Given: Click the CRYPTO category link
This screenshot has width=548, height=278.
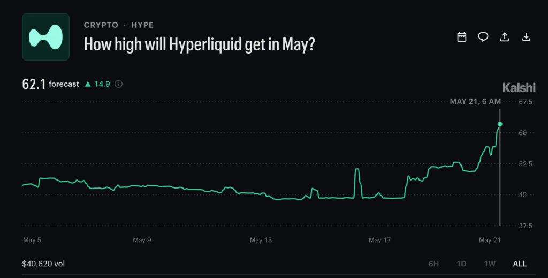Looking at the screenshot, I should (101, 25).
